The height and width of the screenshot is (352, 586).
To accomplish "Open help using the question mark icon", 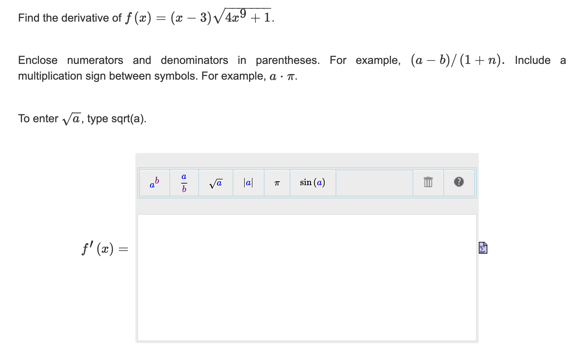I will tap(459, 183).
